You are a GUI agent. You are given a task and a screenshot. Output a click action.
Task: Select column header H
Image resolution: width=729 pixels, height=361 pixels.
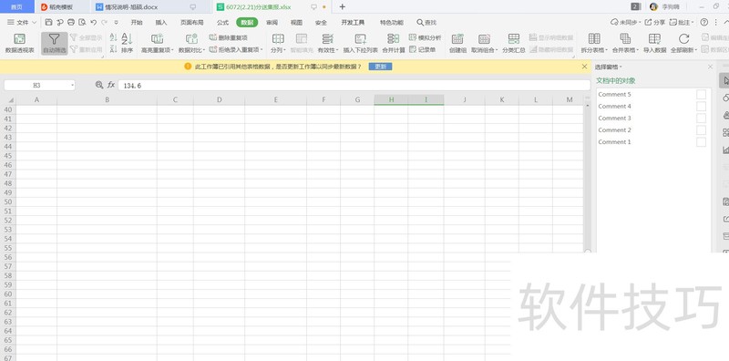click(391, 99)
